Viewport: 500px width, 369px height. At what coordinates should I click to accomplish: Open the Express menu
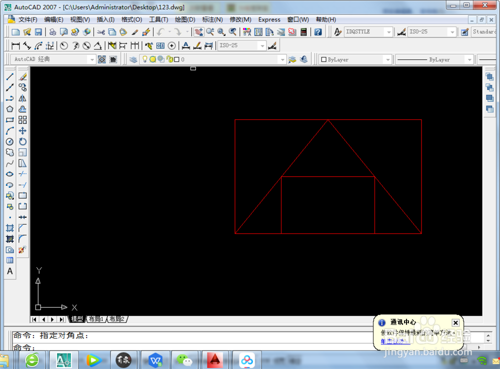269,19
